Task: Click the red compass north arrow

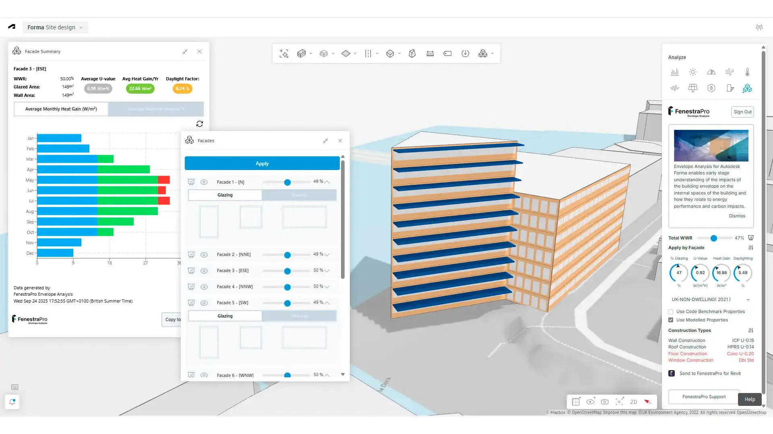Action: point(648,401)
